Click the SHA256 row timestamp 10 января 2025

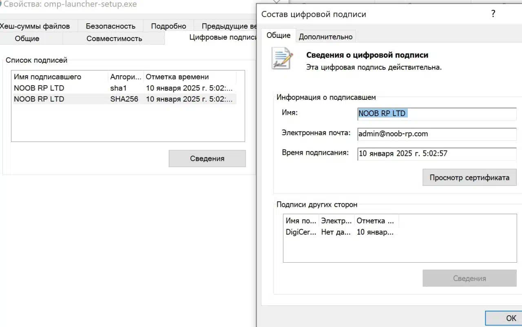click(189, 99)
